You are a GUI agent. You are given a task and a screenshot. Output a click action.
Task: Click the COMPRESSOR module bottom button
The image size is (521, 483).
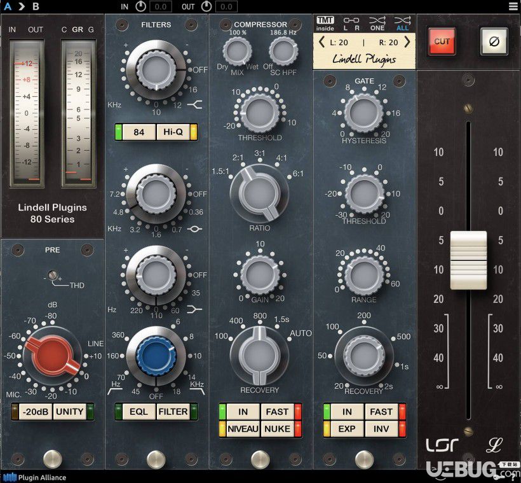pos(260,459)
